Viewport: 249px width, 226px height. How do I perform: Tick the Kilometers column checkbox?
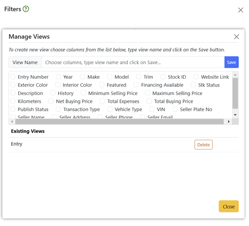(x=13, y=101)
